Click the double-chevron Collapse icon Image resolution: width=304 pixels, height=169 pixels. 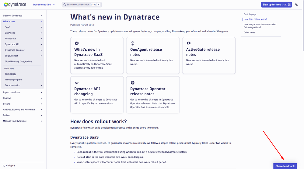click(4, 166)
